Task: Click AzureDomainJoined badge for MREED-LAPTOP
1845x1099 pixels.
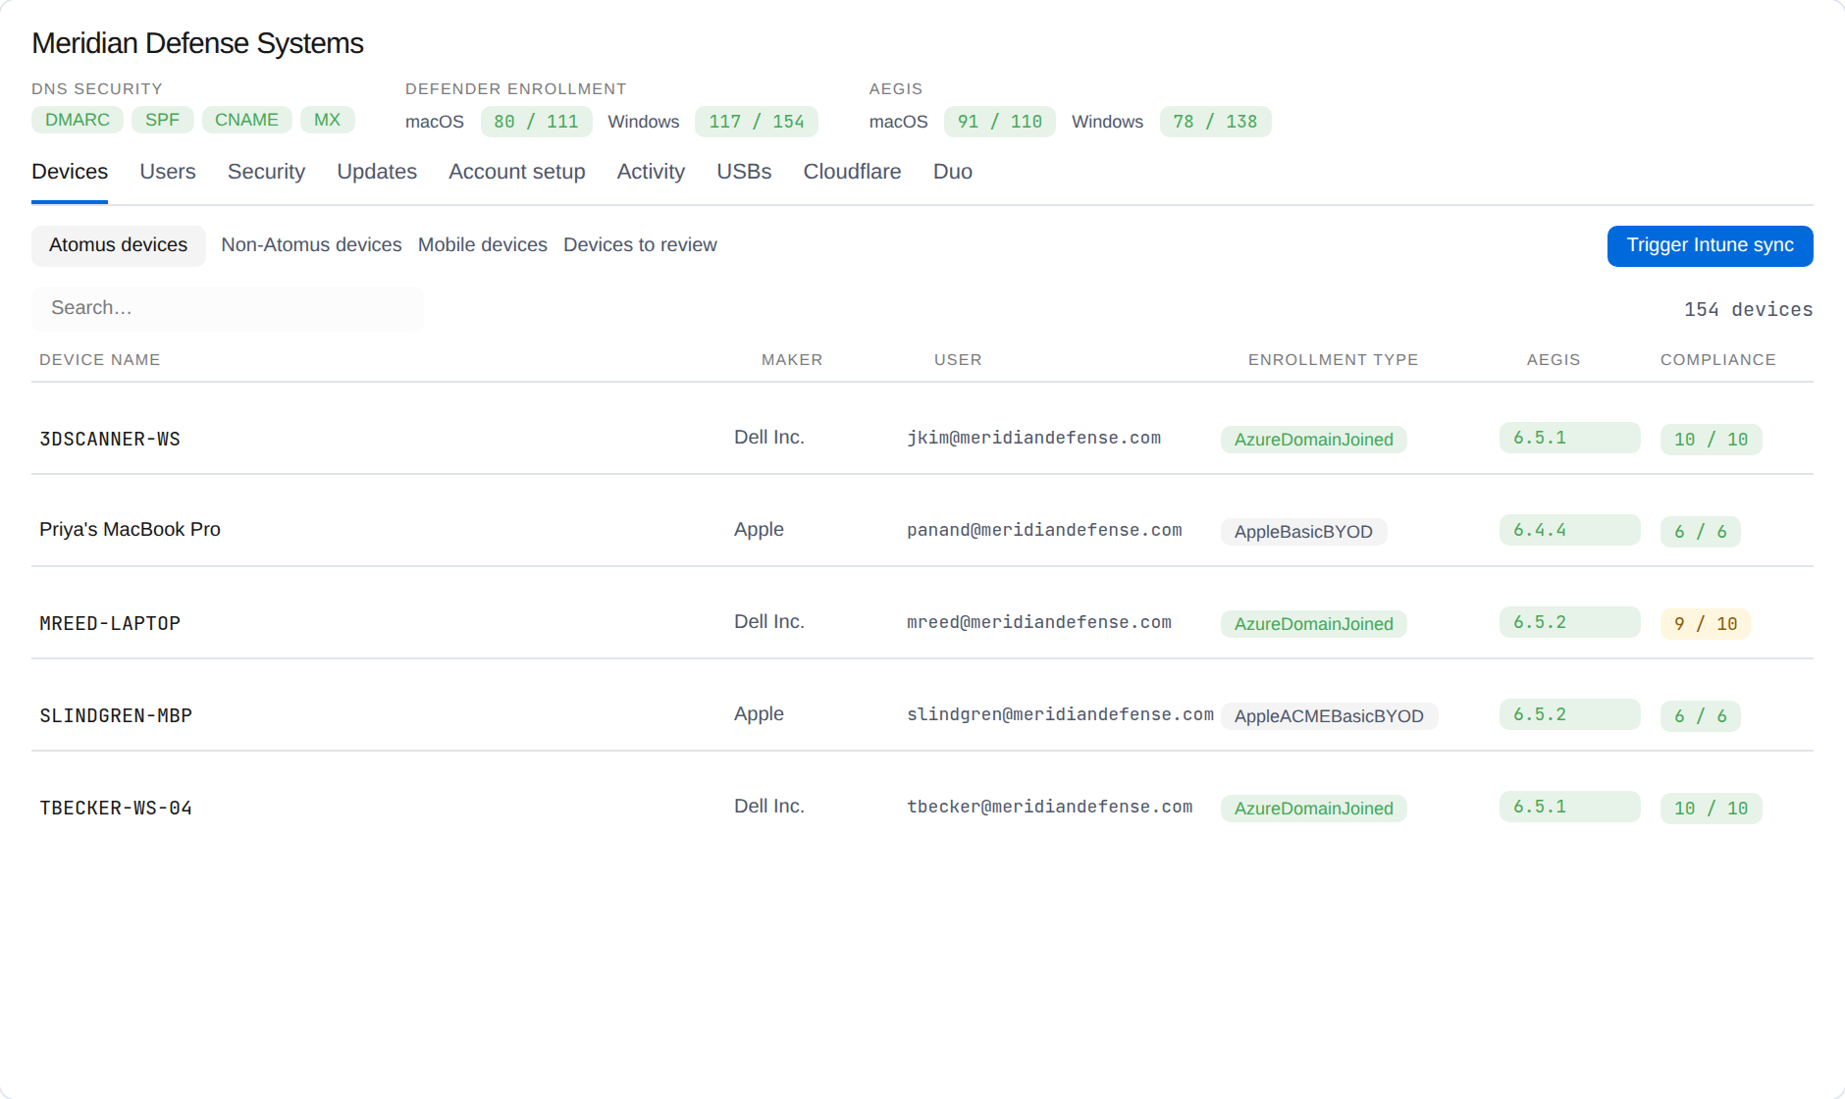Action: pos(1313,624)
